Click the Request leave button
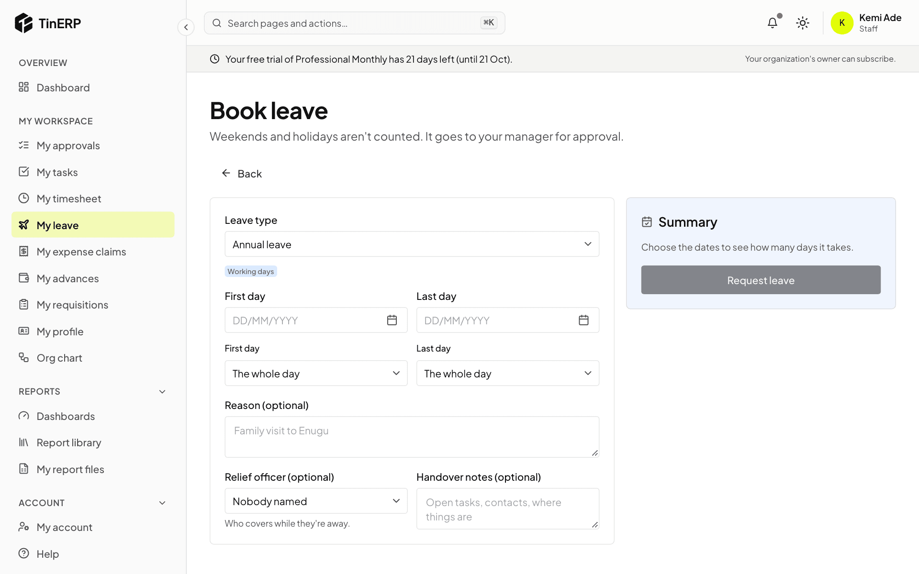919x574 pixels. [761, 280]
